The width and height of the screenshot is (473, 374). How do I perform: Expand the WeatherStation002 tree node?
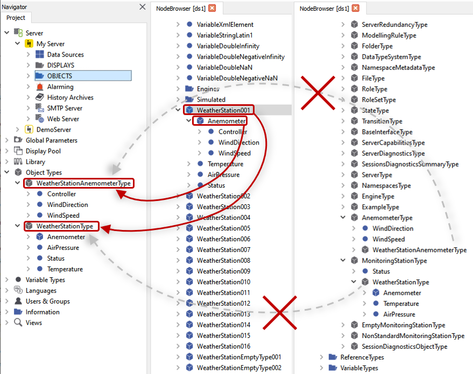point(177,196)
